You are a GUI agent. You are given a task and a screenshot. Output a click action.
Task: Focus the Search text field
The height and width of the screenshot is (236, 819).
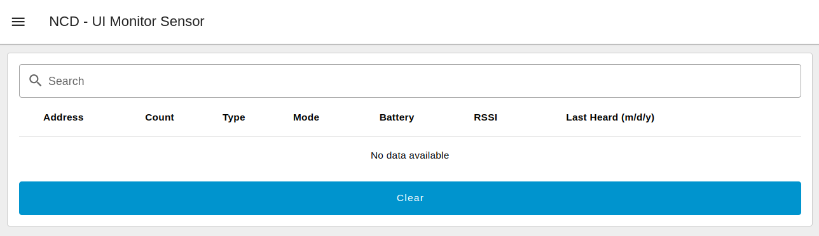[410, 81]
